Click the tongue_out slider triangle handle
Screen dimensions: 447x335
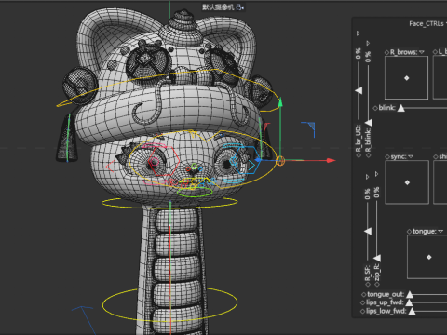tap(410, 294)
